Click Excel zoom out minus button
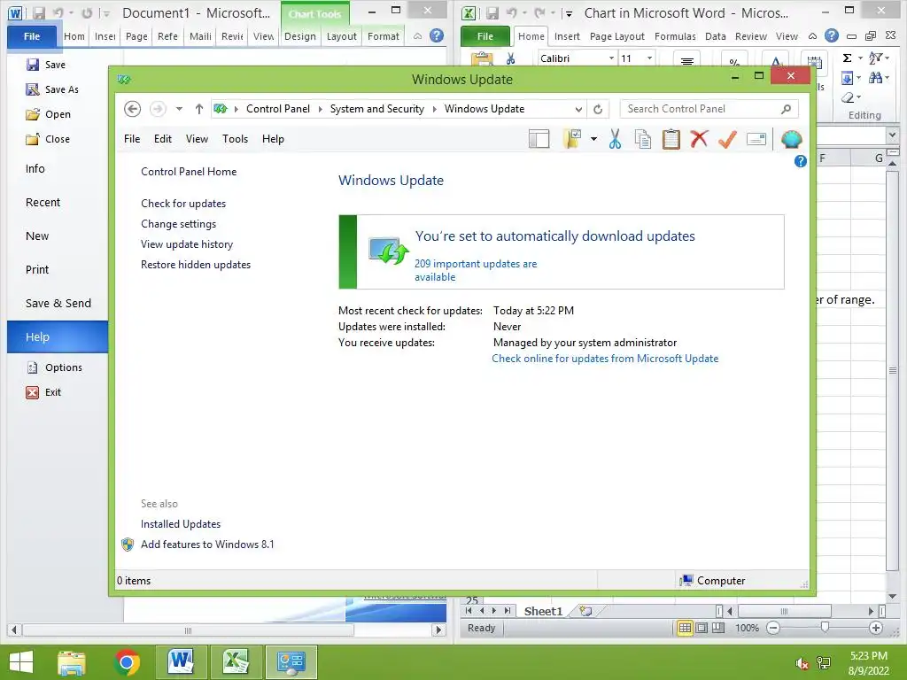The image size is (907, 680). coord(772,628)
